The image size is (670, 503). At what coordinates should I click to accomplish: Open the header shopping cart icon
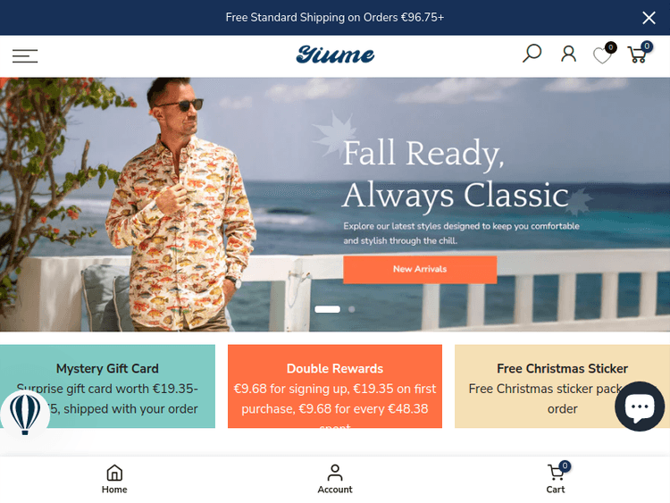pos(637,54)
